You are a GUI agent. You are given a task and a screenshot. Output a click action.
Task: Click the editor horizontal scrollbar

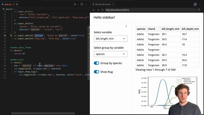43,113
